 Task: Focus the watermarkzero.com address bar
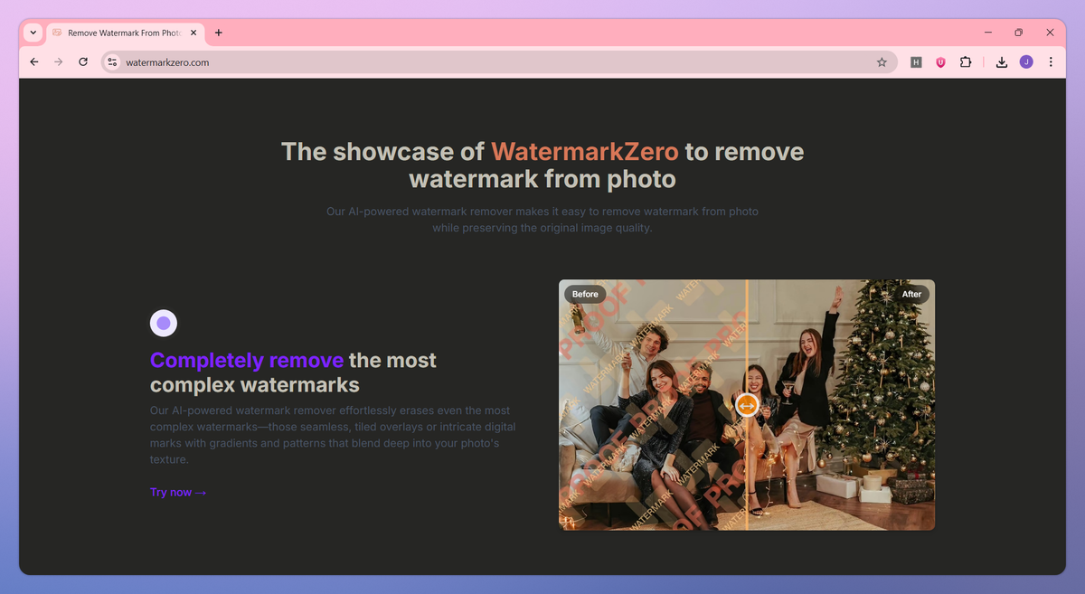pos(498,62)
